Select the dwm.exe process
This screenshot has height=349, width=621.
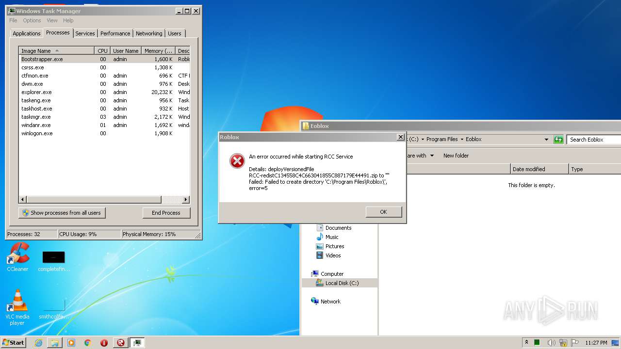(x=104, y=84)
